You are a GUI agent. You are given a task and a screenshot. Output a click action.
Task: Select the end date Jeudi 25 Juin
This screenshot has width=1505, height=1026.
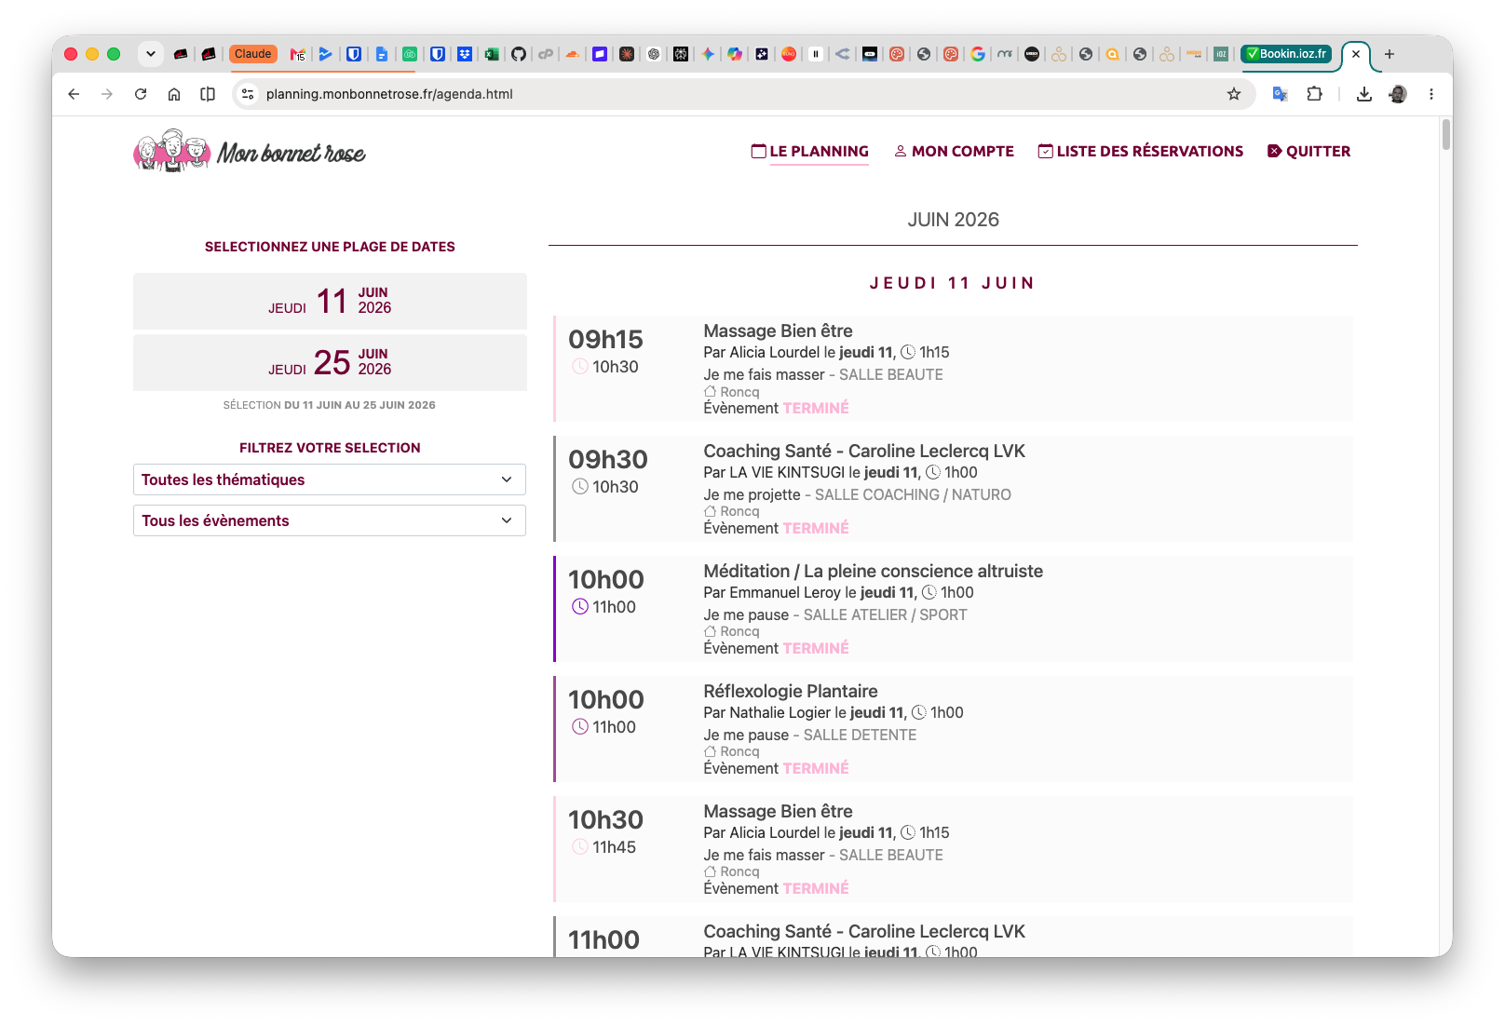330,362
